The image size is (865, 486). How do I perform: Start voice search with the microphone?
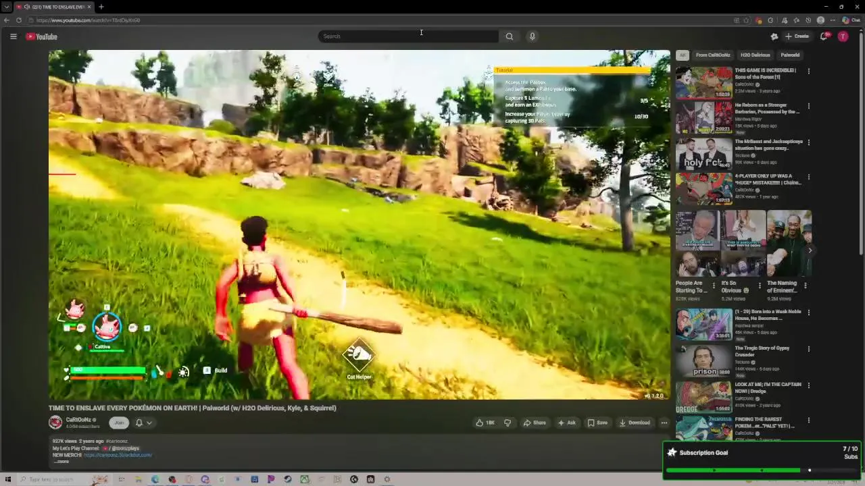point(533,36)
